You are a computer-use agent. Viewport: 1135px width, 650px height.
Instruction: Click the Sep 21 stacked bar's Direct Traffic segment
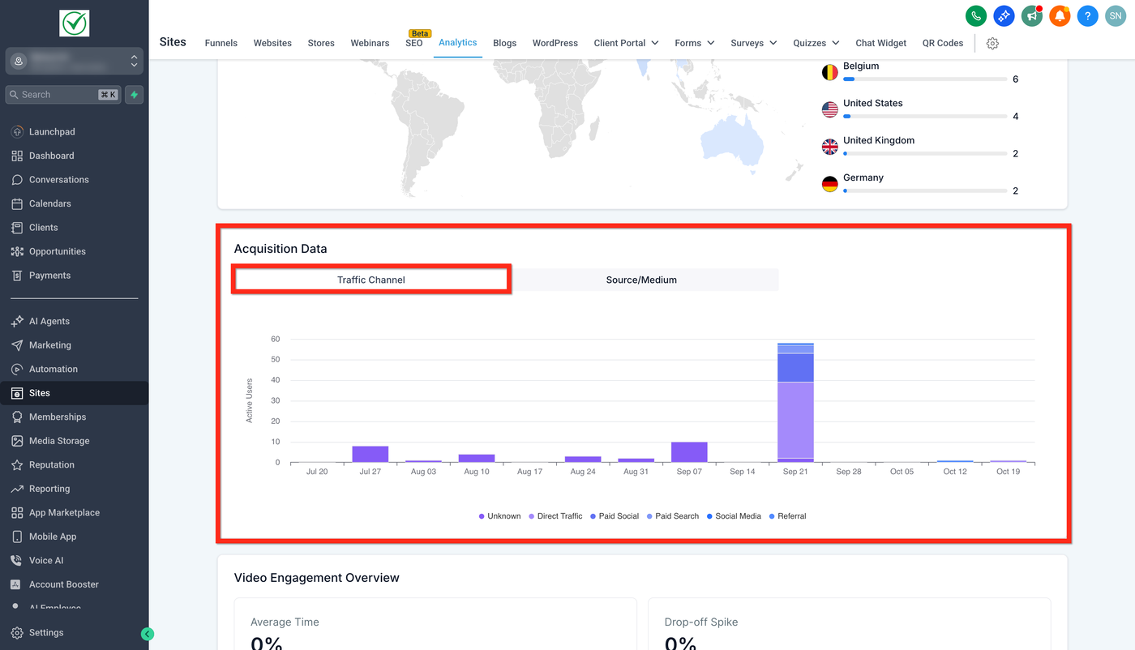795,421
